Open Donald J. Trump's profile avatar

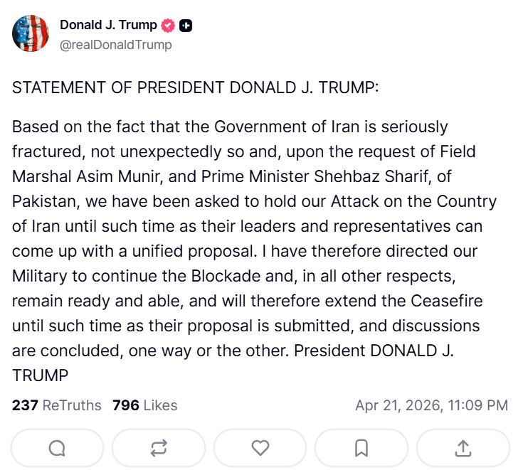coord(31,33)
